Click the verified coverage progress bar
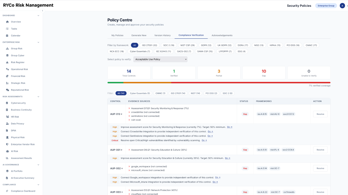Viewport: 348px width, 195px height. pyautogui.click(x=219, y=83)
